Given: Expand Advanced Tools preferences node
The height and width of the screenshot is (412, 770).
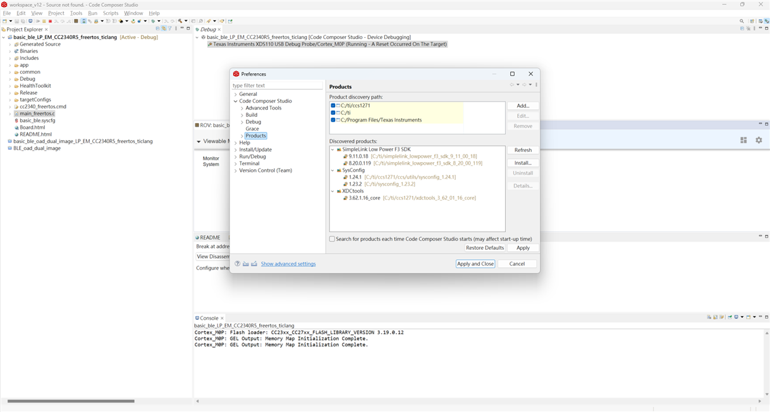Looking at the screenshot, I should (x=241, y=108).
